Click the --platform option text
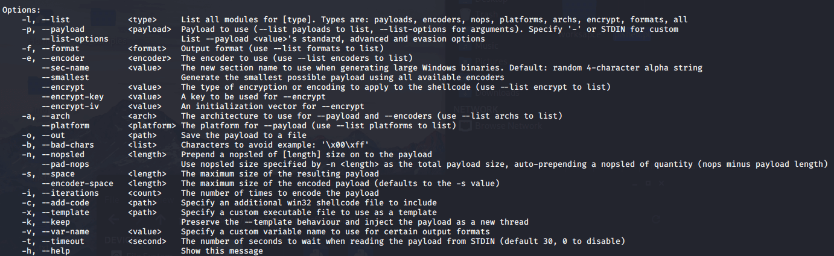Viewport: 834px width, 256px height. (x=65, y=125)
